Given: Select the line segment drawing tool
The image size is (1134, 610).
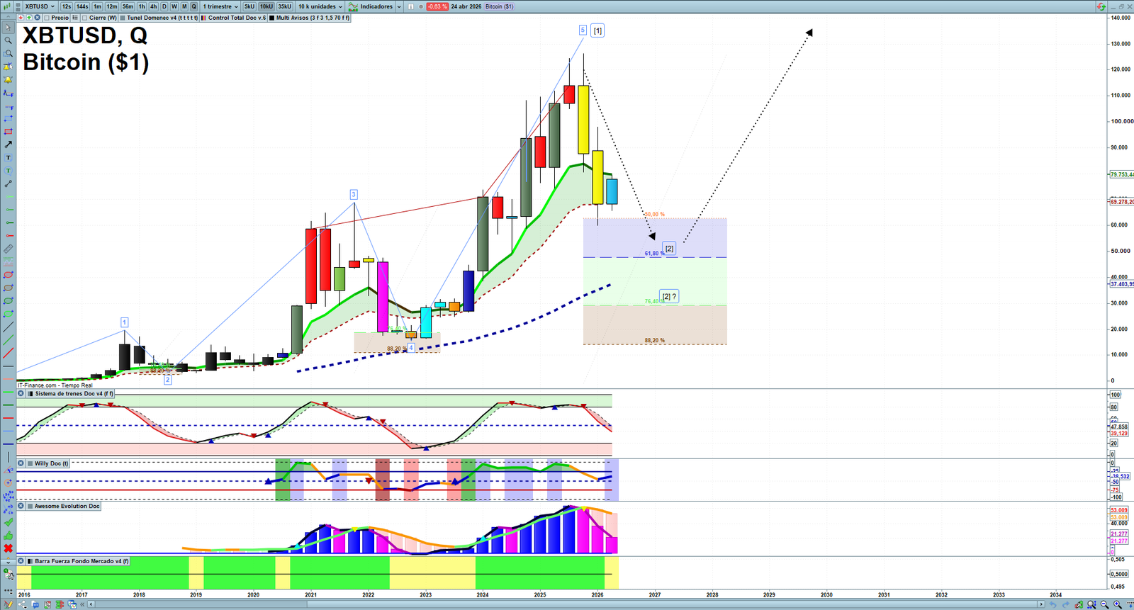Looking at the screenshot, I should click(9, 183).
